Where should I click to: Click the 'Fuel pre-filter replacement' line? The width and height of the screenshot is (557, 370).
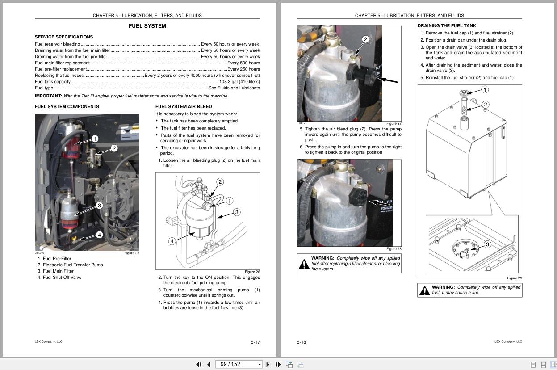tap(147, 69)
